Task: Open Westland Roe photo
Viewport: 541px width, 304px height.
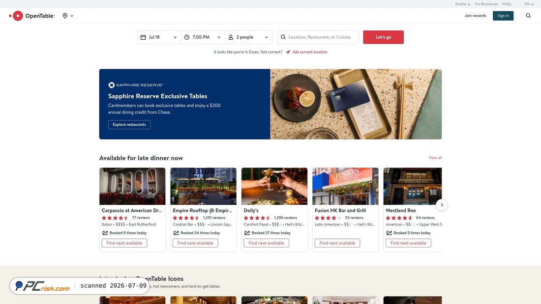Action: [413, 186]
